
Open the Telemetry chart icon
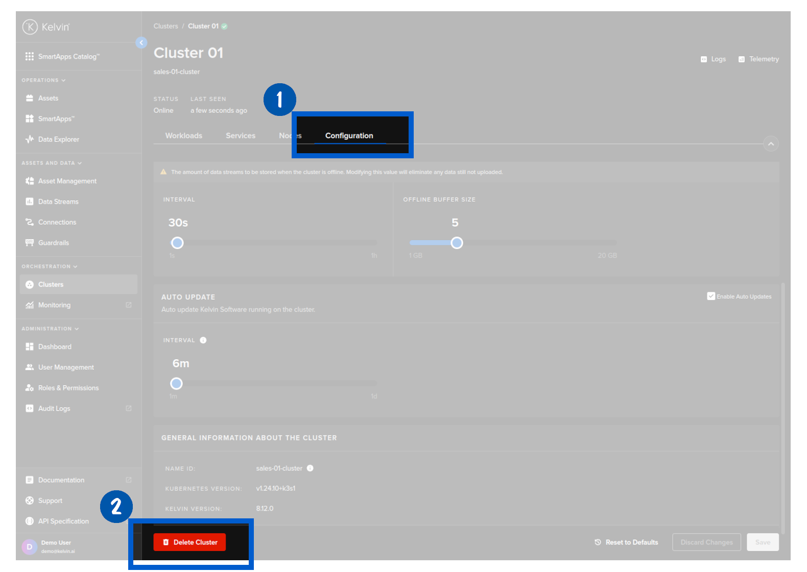(741, 59)
